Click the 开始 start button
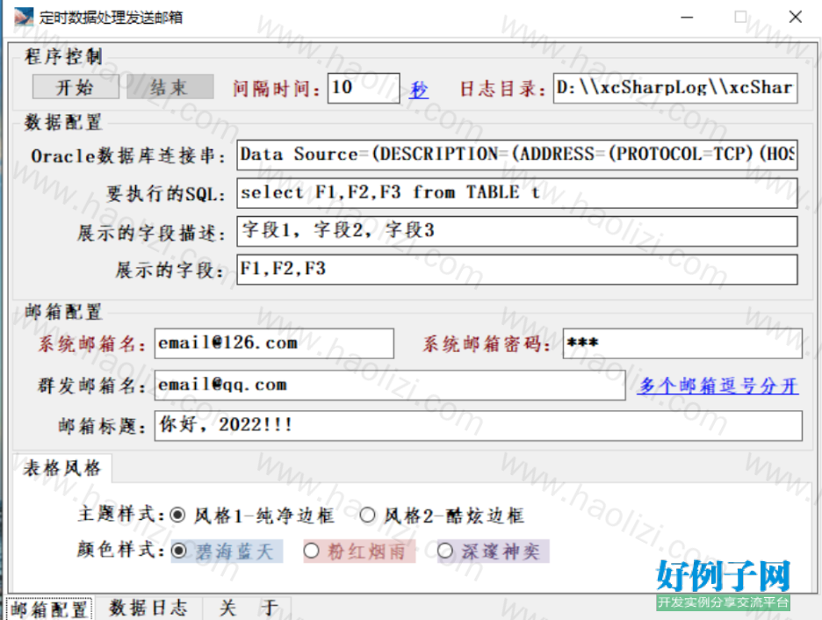Screen dimensions: 822x620 76,86
